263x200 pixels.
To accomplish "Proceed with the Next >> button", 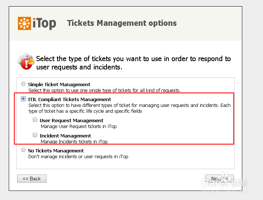I will tap(220, 179).
